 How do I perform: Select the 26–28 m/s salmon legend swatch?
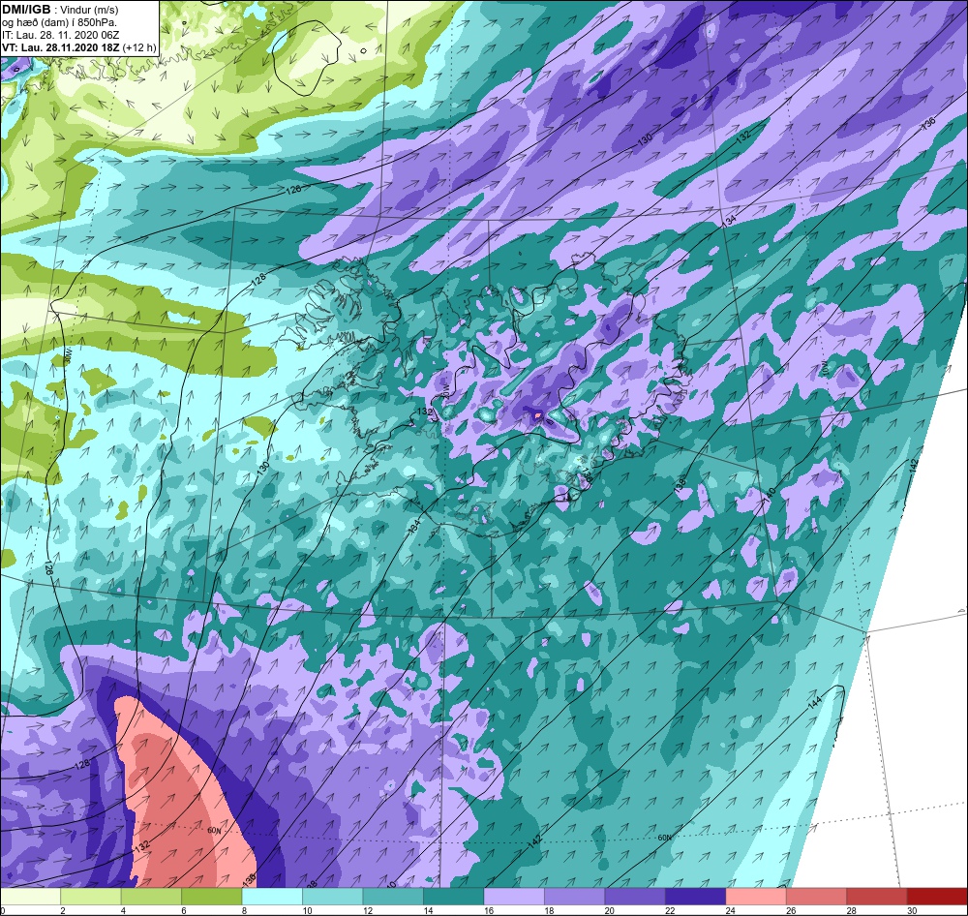click(817, 897)
